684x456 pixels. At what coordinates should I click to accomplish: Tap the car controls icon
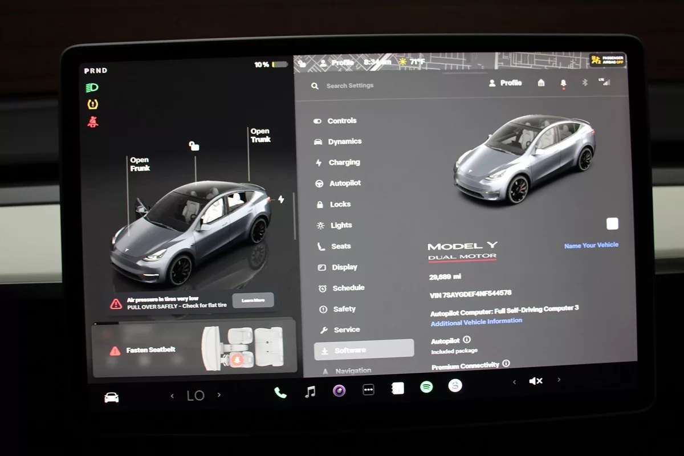(112, 397)
